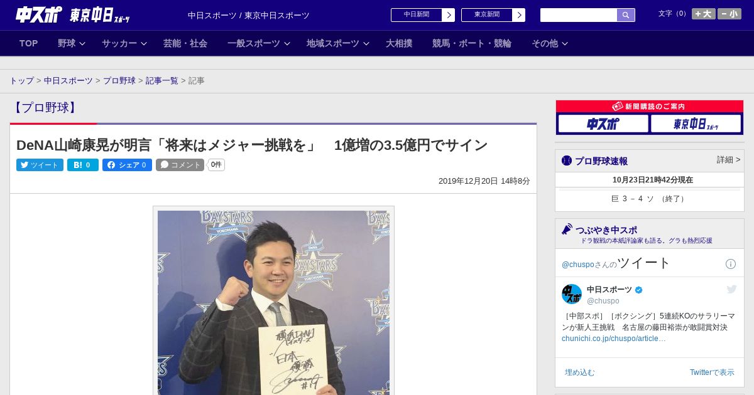Expand the 野球 menu dropdown
Viewport: 754px width, 395px height.
point(71,43)
